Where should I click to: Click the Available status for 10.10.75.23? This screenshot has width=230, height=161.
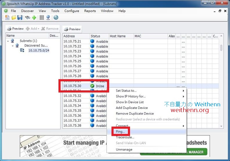(102, 51)
